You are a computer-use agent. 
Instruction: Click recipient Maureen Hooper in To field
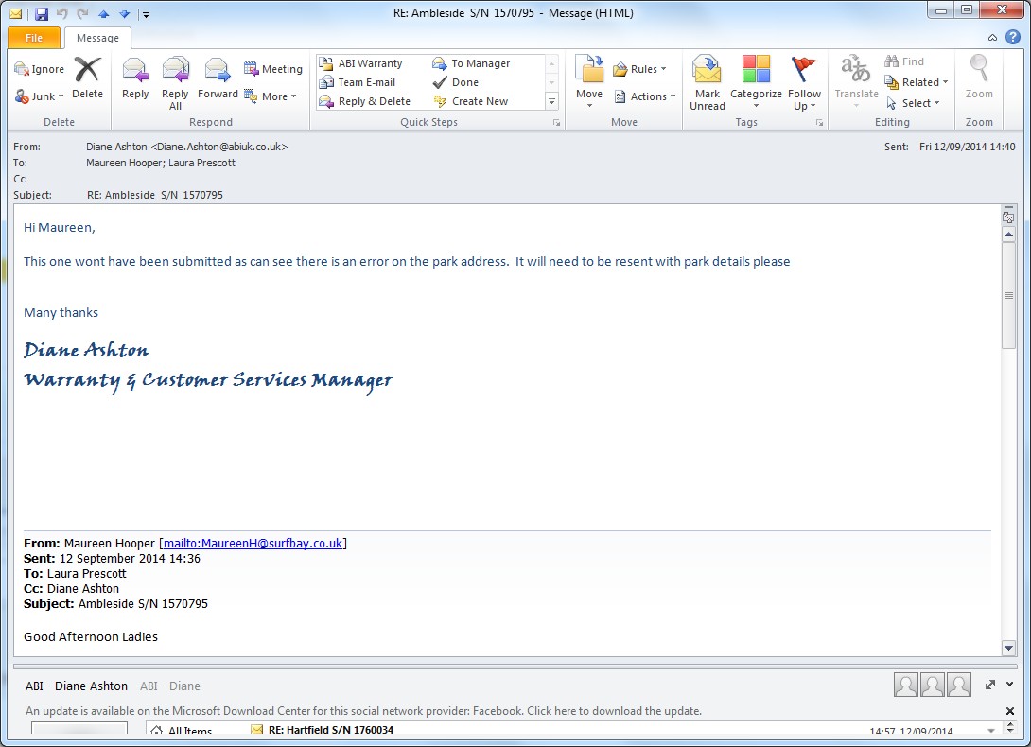pyautogui.click(x=124, y=163)
